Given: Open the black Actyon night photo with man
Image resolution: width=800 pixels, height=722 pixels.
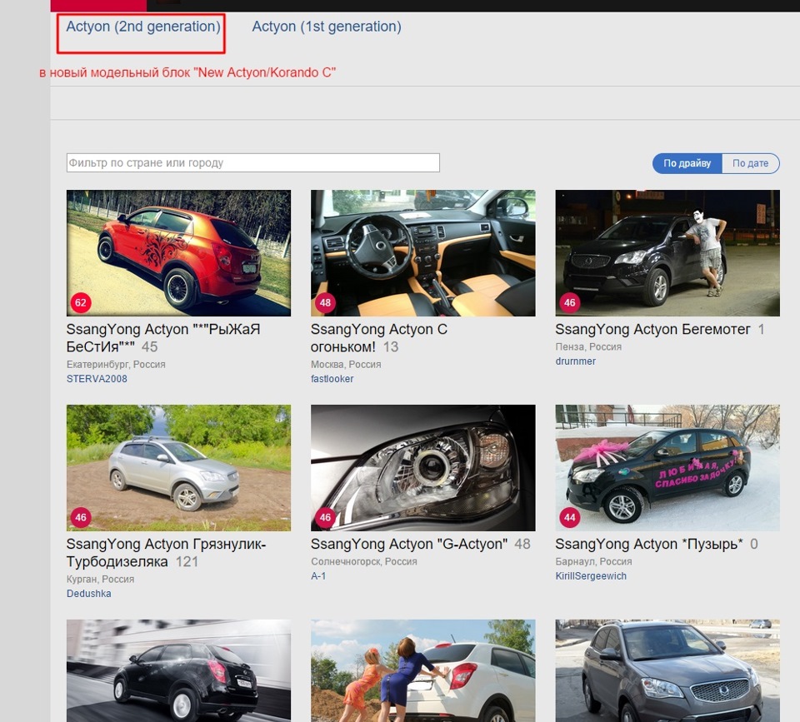Looking at the screenshot, I should click(667, 253).
